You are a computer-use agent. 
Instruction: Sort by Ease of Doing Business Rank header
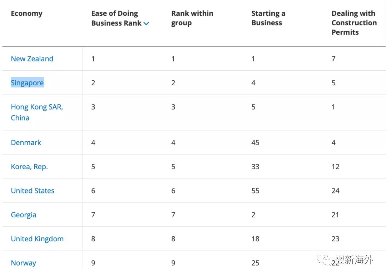coord(116,18)
